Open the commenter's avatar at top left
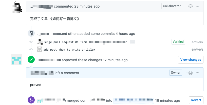 (x=17, y=7)
